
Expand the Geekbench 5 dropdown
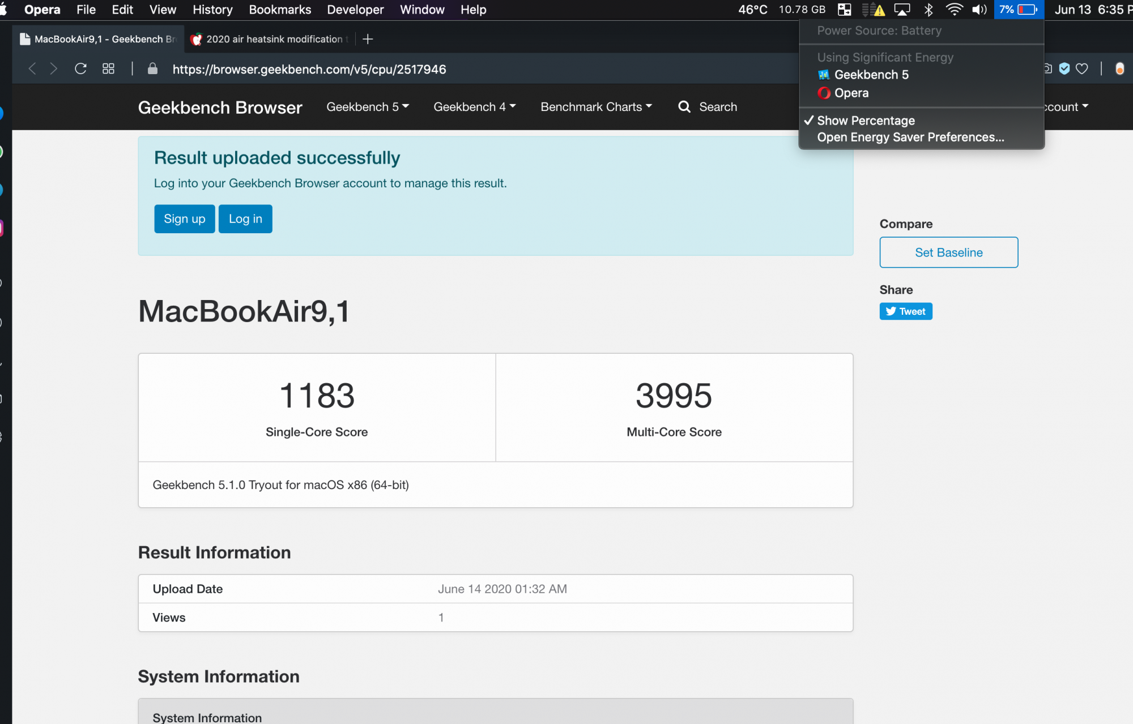coord(367,107)
